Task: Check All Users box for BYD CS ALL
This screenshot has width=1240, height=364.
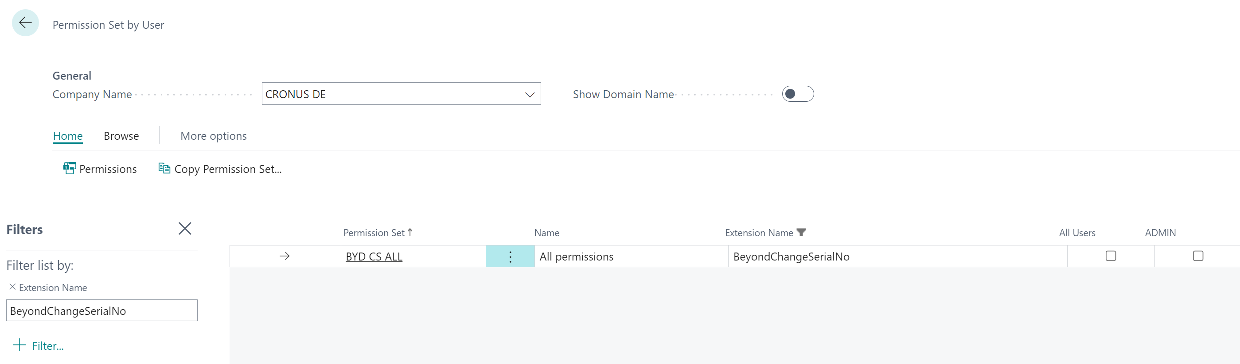Action: click(1111, 256)
